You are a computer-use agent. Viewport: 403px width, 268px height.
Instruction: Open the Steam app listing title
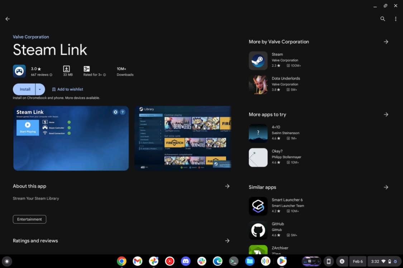click(277, 54)
